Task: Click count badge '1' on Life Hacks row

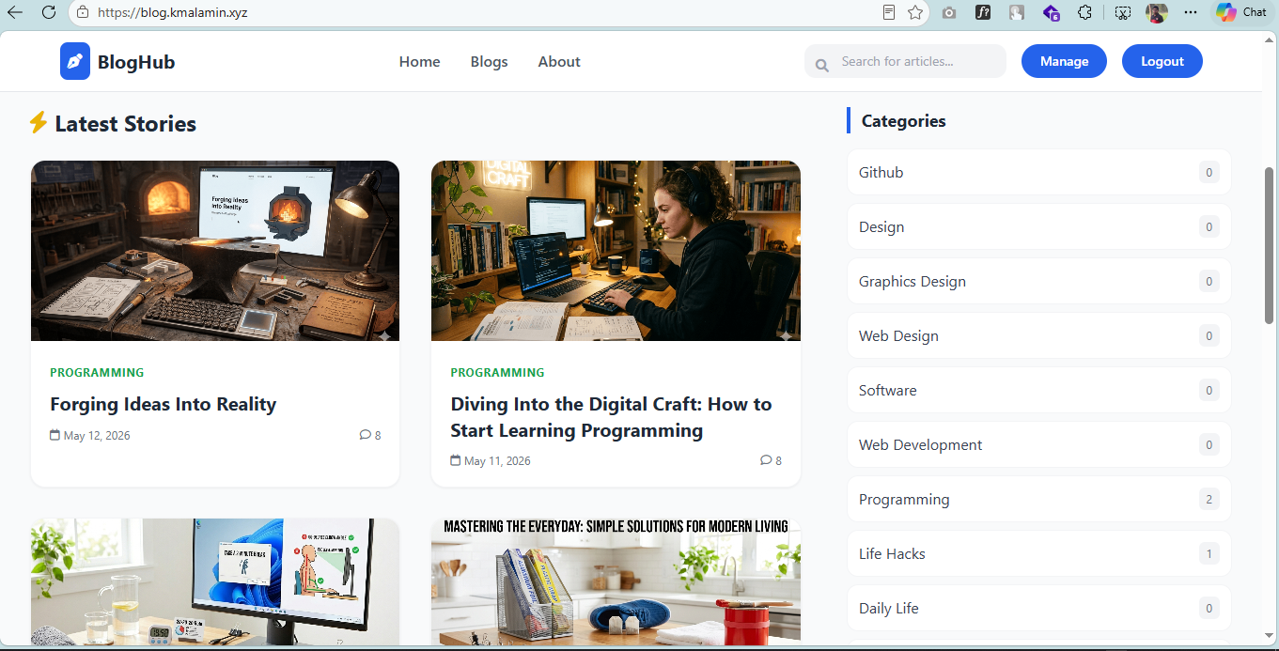Action: click(x=1209, y=553)
